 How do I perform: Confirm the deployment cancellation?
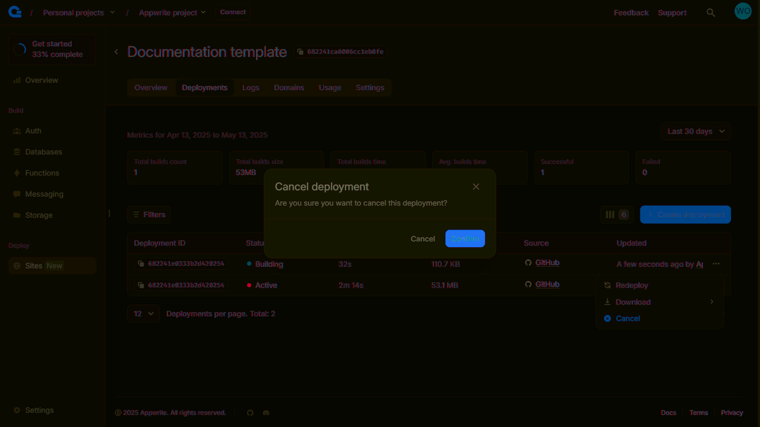465,238
